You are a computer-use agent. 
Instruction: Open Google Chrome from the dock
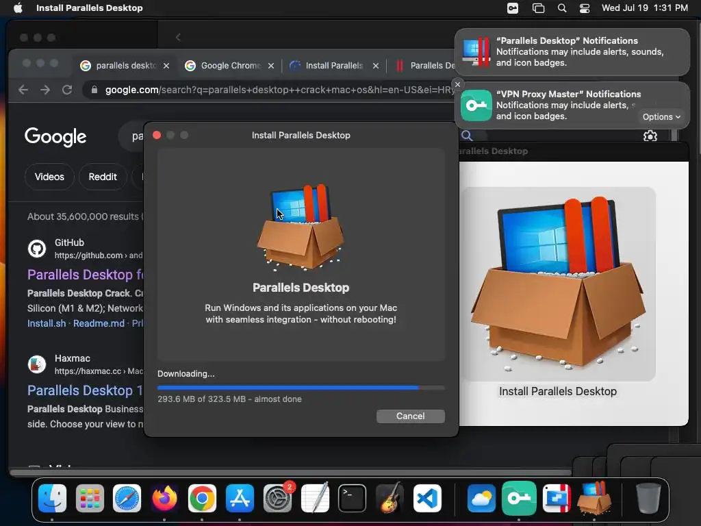(202, 499)
